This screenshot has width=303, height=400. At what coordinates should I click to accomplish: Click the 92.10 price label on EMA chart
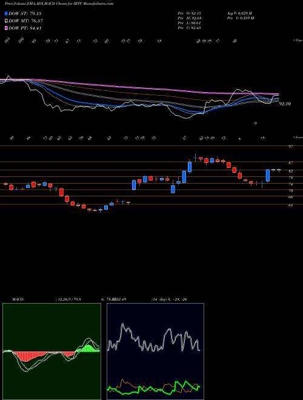(285, 104)
